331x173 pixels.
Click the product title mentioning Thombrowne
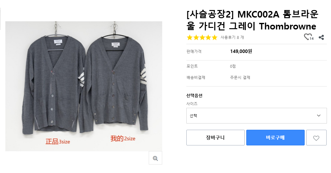point(251,20)
